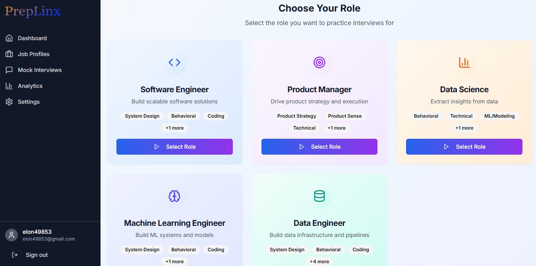Screen dimensions: 536x266
Task: Click the bar chart icon on Data Science card
Action: pyautogui.click(x=464, y=62)
